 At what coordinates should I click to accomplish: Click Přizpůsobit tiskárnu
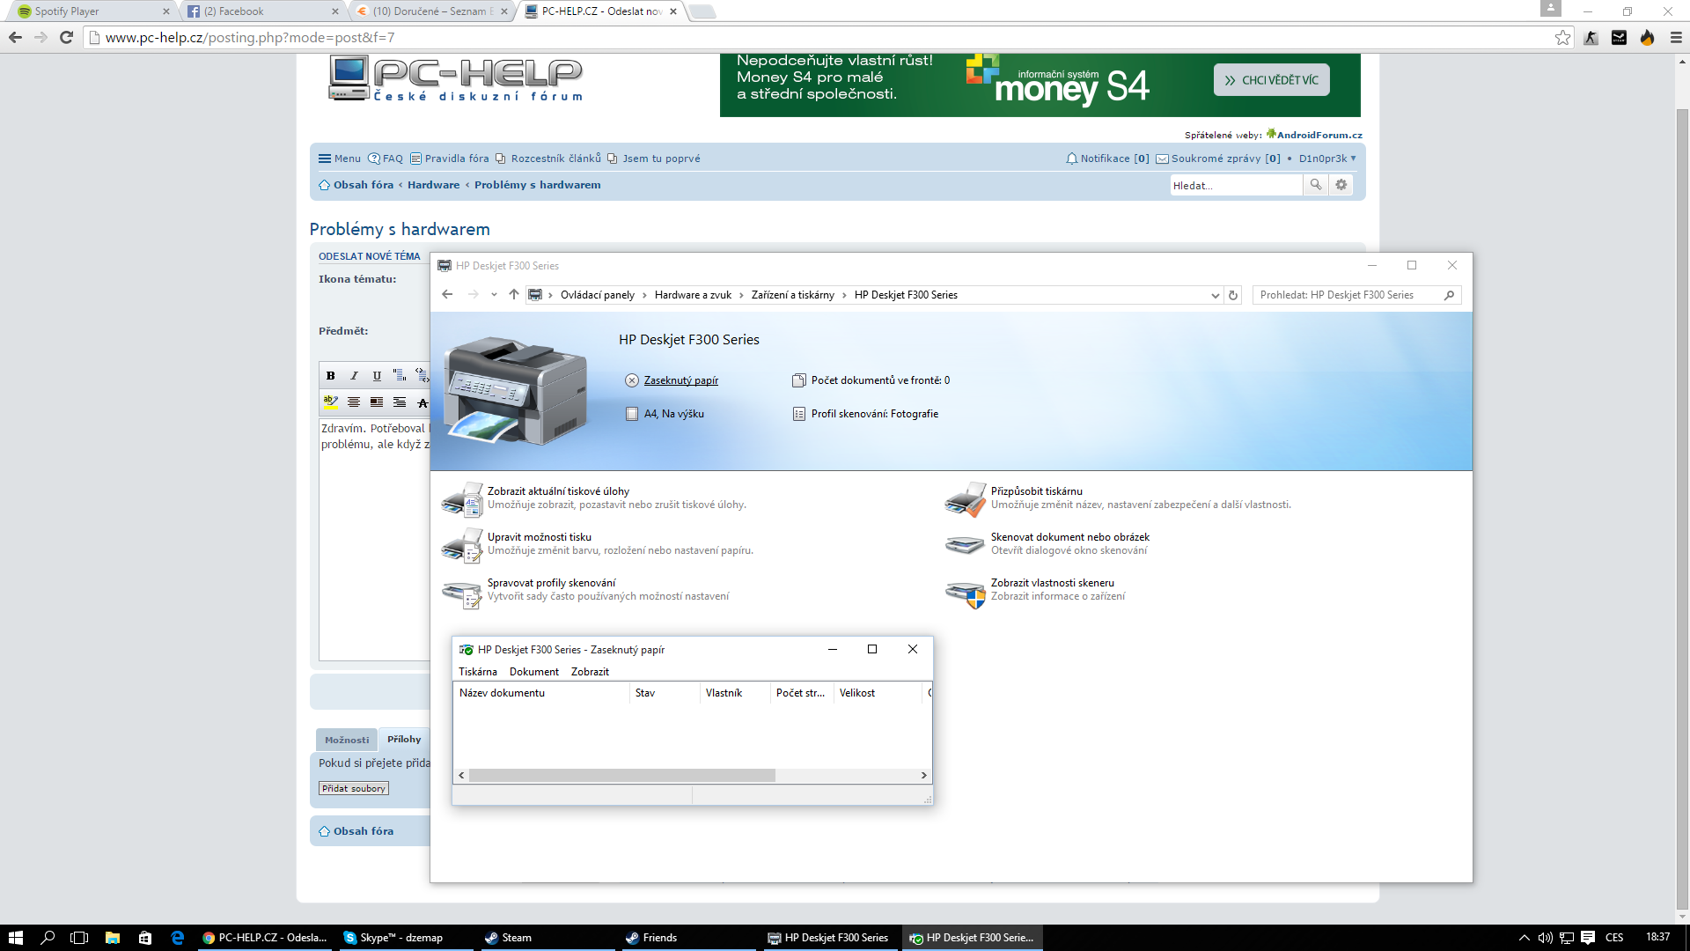tap(1036, 491)
